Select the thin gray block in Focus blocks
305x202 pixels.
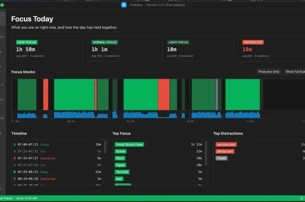point(217,95)
